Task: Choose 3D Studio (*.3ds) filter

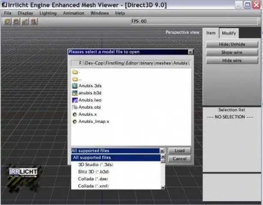Action: 116,165
